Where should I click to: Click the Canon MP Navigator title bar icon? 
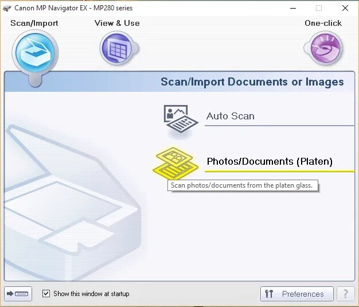pyautogui.click(x=7, y=8)
